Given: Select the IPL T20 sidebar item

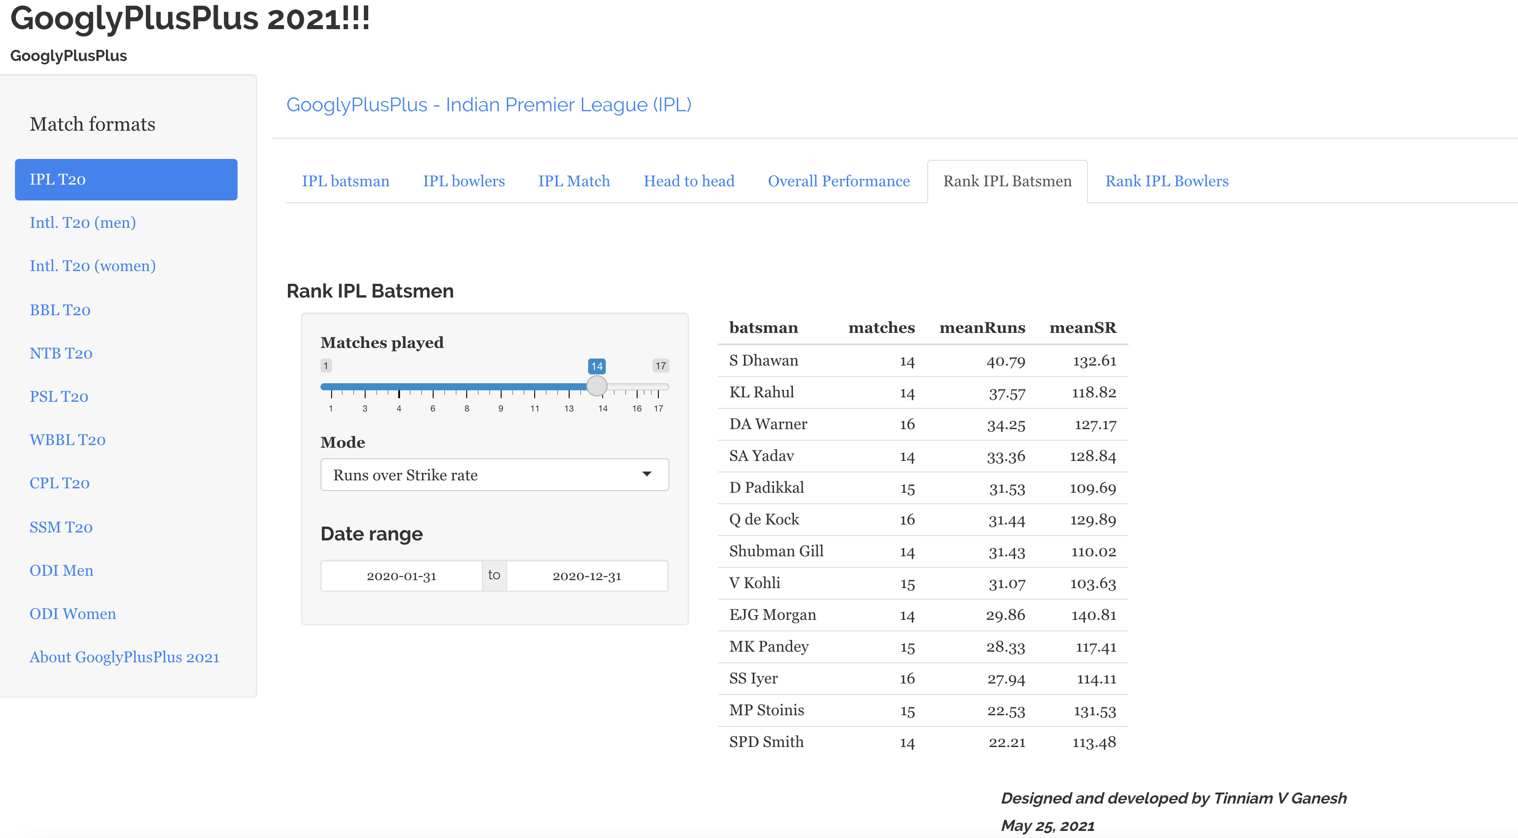Looking at the screenshot, I should [x=125, y=179].
